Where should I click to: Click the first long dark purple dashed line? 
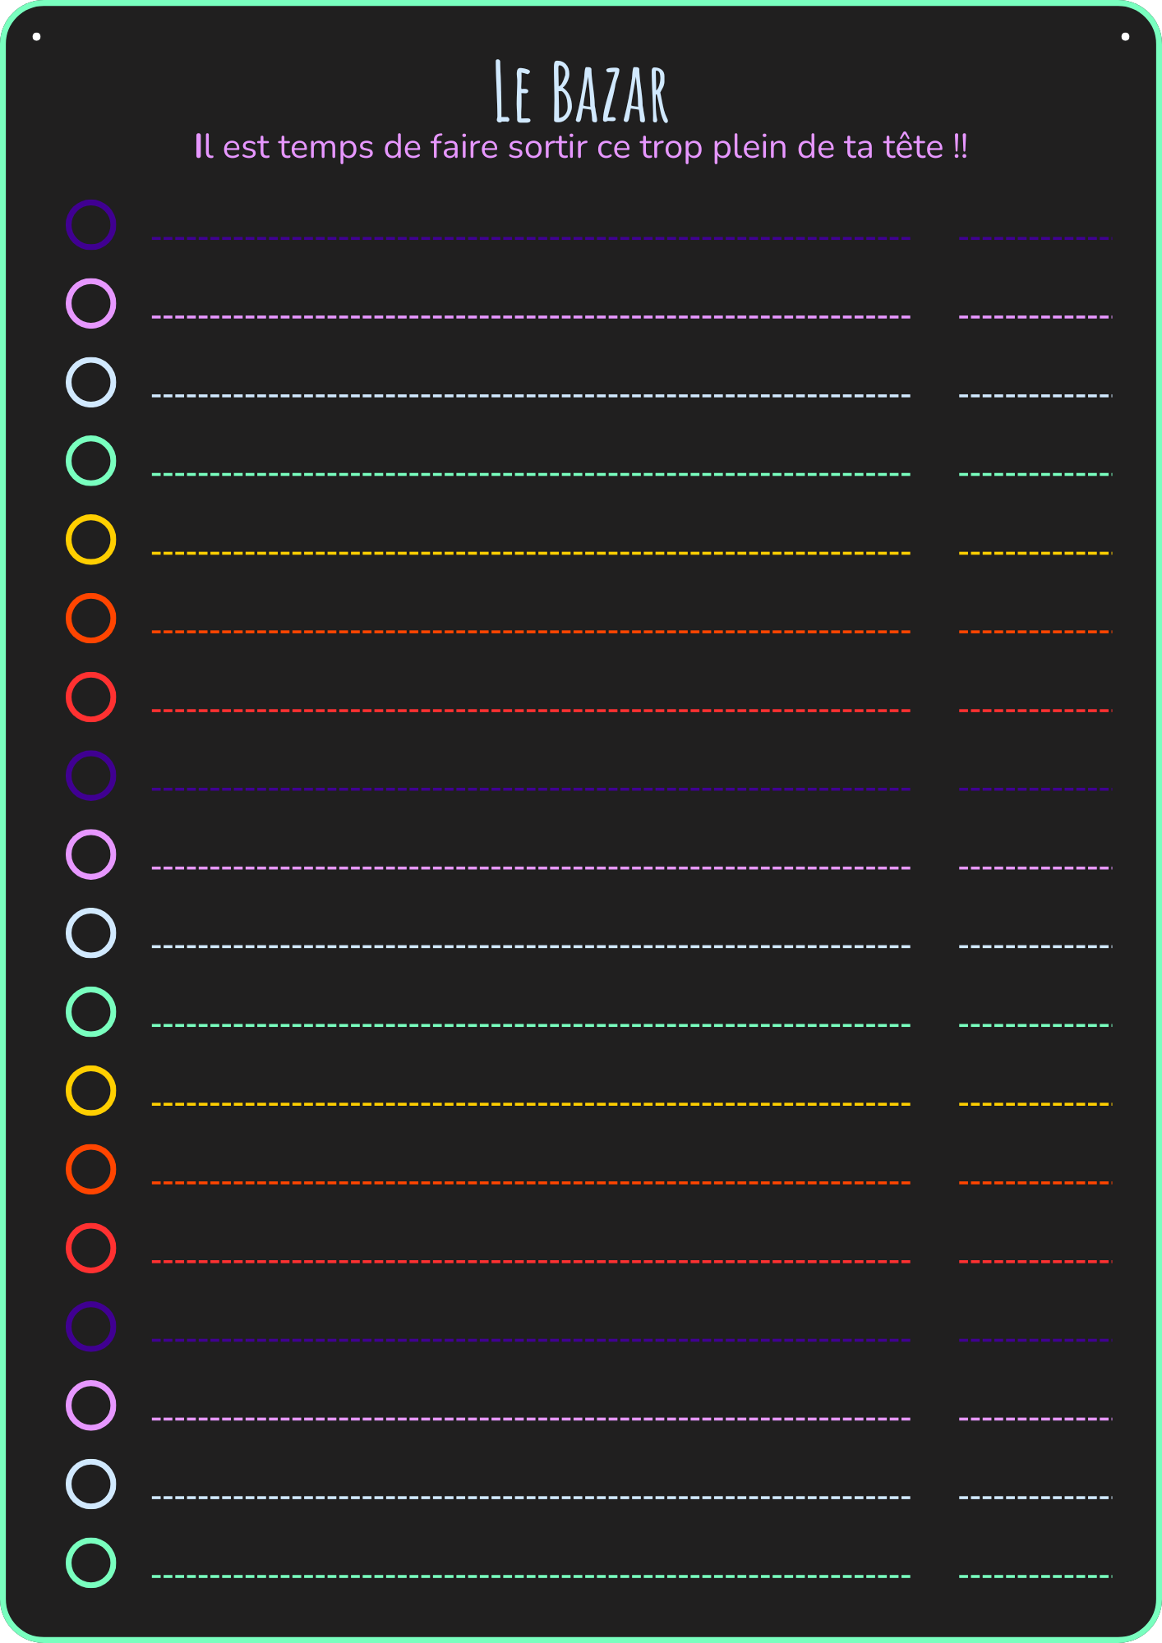point(531,238)
